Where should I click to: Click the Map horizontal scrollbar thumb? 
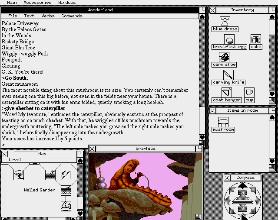tap(56, 219)
